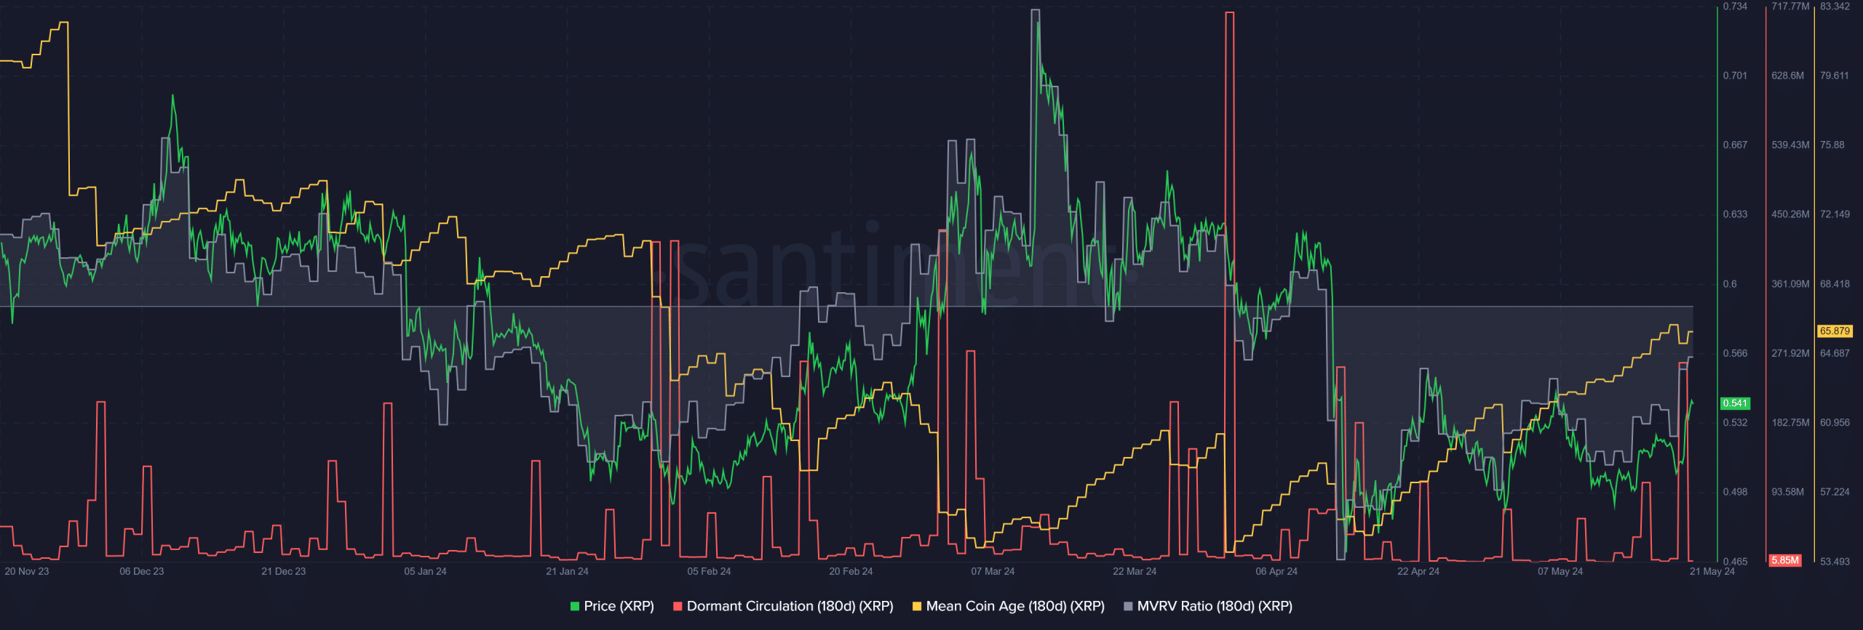Click the 539.43M circulation axis value

tap(1790, 145)
